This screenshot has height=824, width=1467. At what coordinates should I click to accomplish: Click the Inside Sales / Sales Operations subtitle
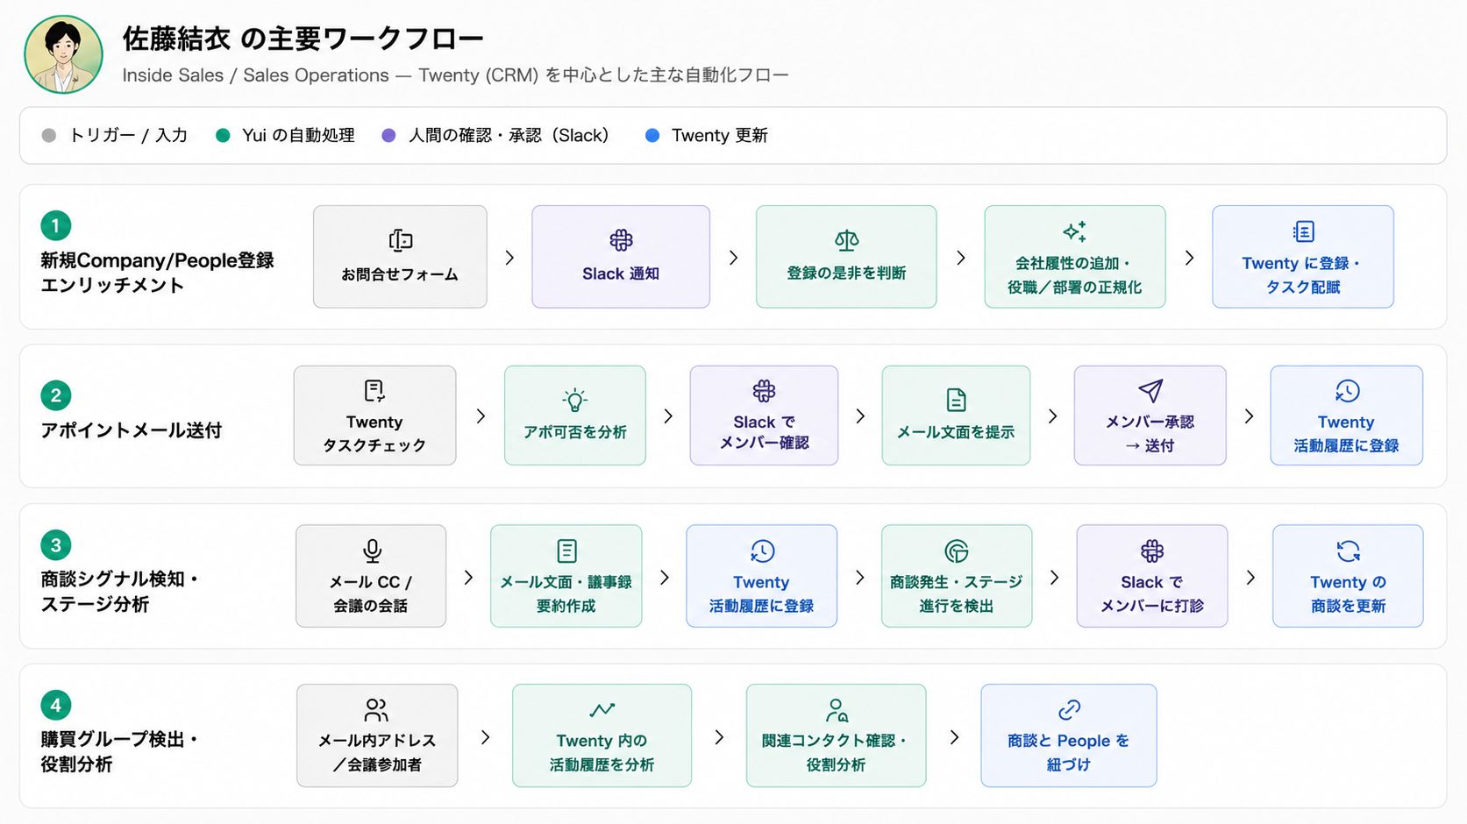pos(455,75)
